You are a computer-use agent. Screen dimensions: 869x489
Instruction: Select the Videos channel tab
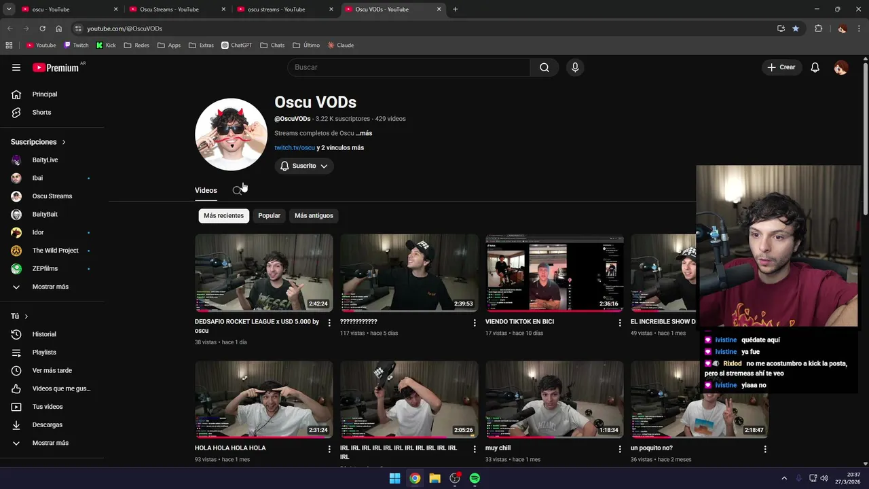(x=206, y=190)
